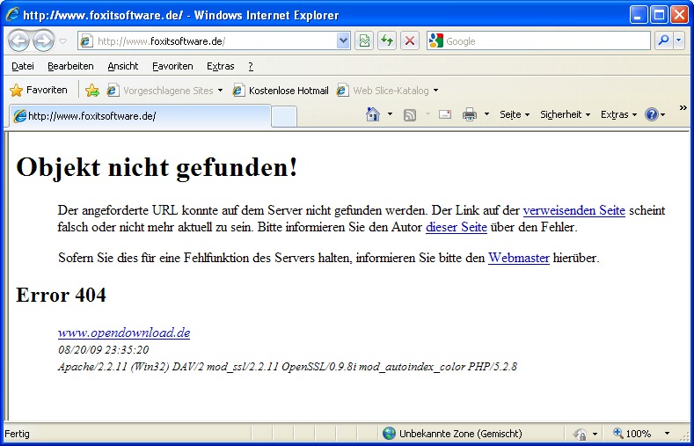Click the magnifier Search button
Viewport: 694px width, 446px height.
coord(664,41)
